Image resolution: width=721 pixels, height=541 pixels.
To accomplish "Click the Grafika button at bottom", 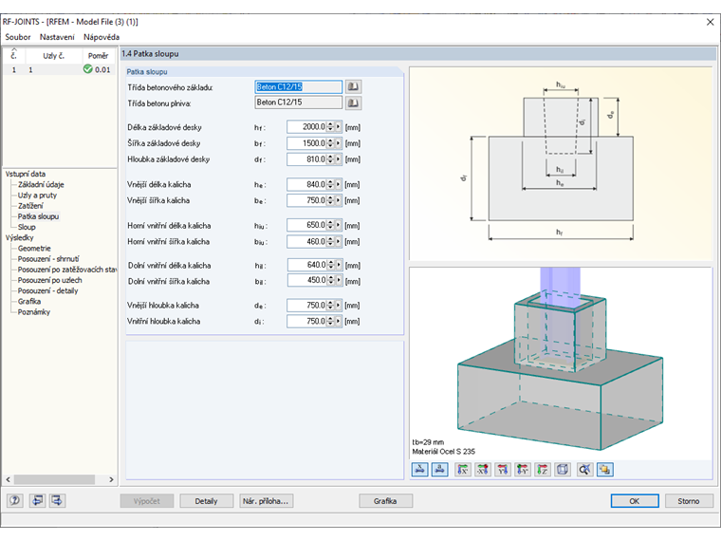I will pos(385,501).
